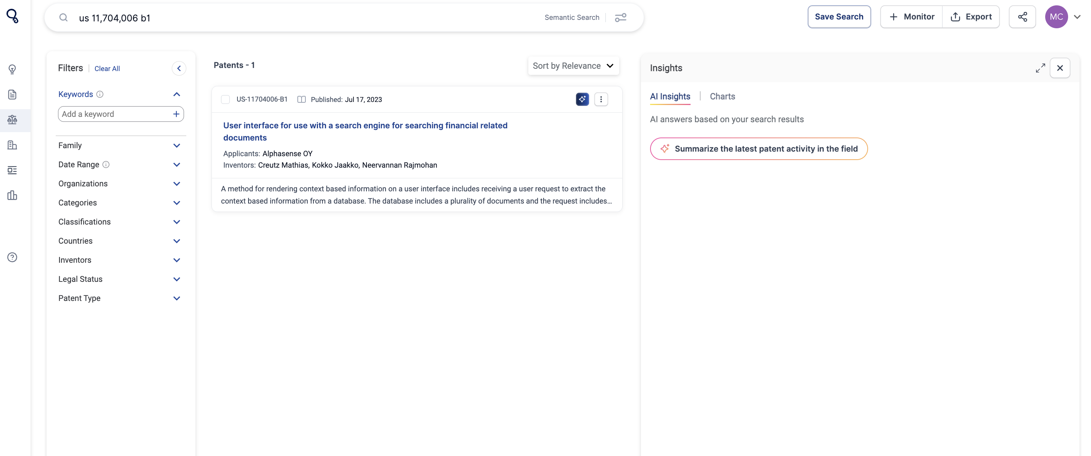
Task: Open the help question mark icon
Action: pos(12,257)
